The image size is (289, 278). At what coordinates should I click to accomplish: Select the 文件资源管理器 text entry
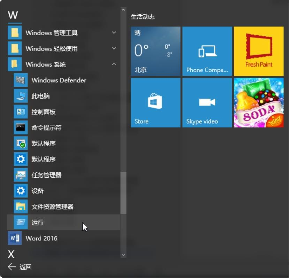(52, 207)
